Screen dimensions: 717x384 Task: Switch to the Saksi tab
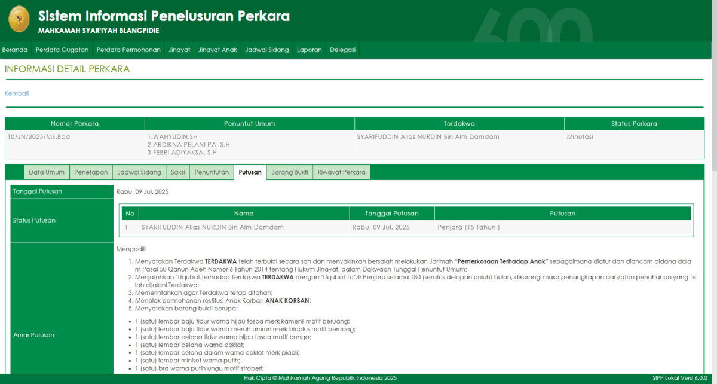point(177,172)
